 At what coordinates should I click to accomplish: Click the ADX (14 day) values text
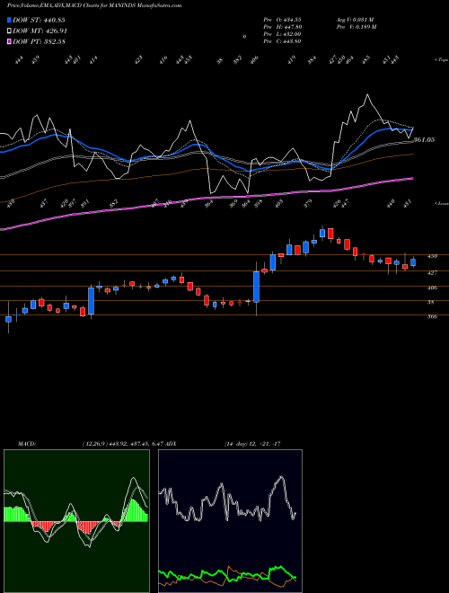coord(252,444)
